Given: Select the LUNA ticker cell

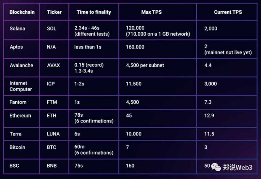Looking at the screenshot, I should (x=54, y=134).
